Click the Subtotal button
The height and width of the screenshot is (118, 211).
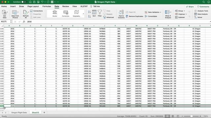coord(180,17)
